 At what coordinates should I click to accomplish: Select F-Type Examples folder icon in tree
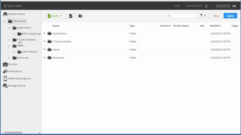pyautogui.click(x=14, y=40)
